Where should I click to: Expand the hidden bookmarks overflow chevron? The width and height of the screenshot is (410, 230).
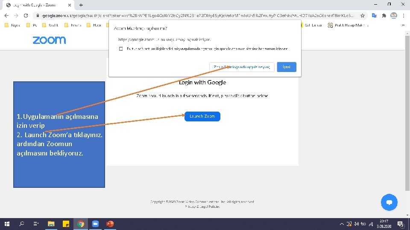403,25
